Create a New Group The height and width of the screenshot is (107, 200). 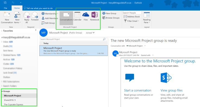(x=109, y=13)
